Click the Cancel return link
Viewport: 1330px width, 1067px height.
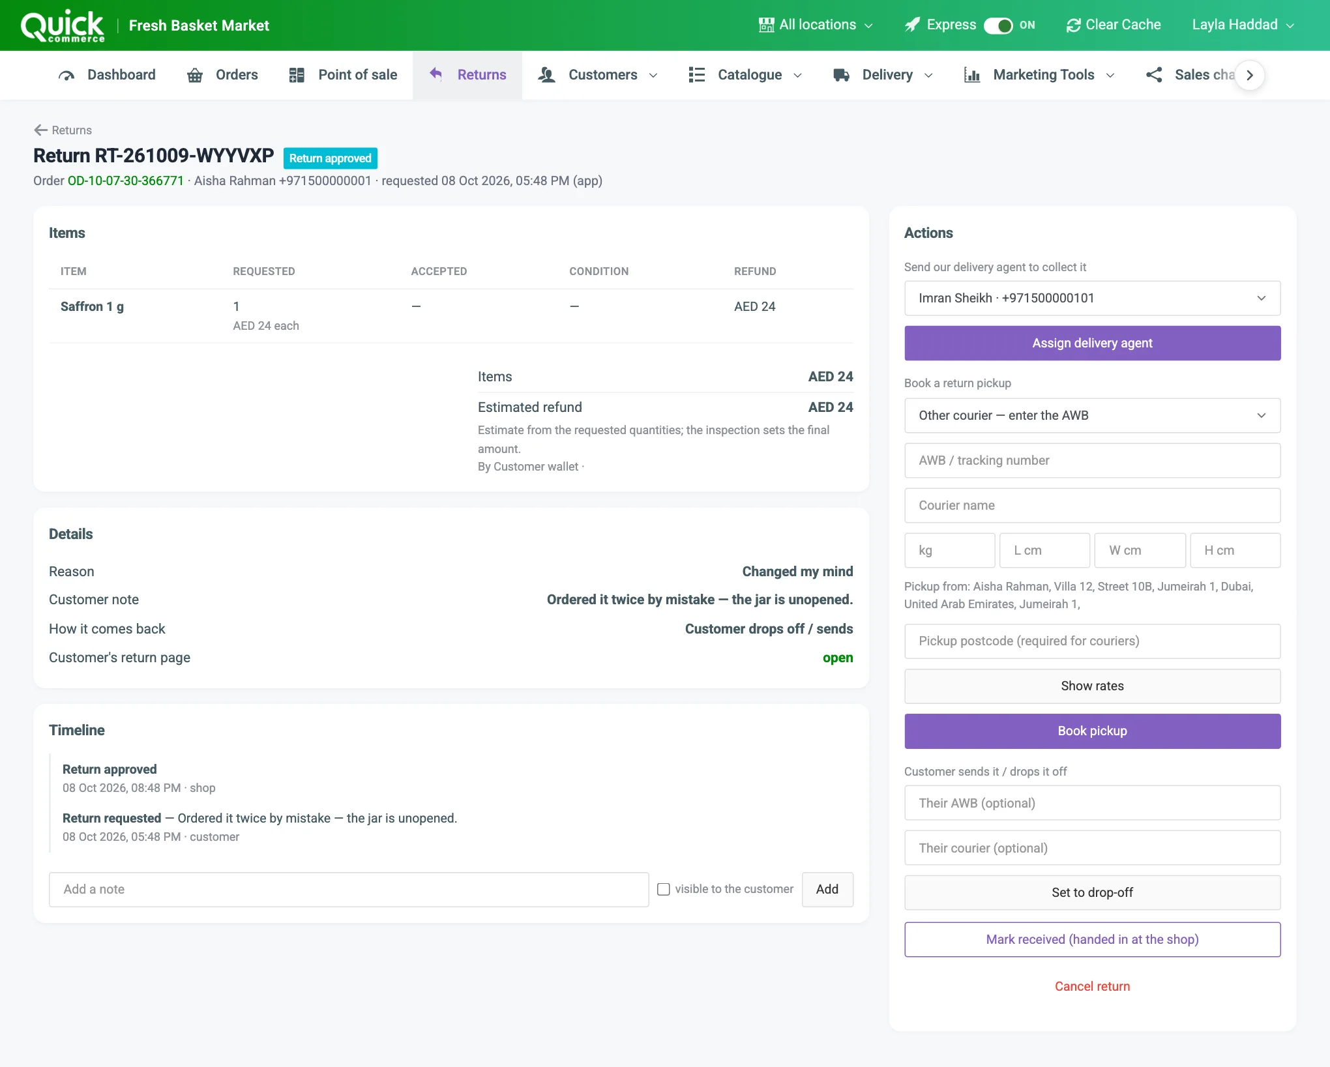[1093, 987]
